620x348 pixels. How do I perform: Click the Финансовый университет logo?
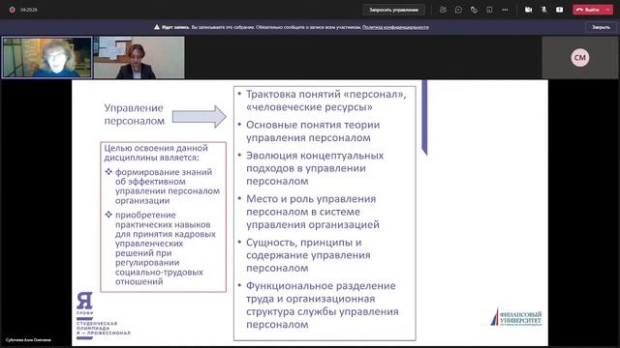[x=516, y=317]
